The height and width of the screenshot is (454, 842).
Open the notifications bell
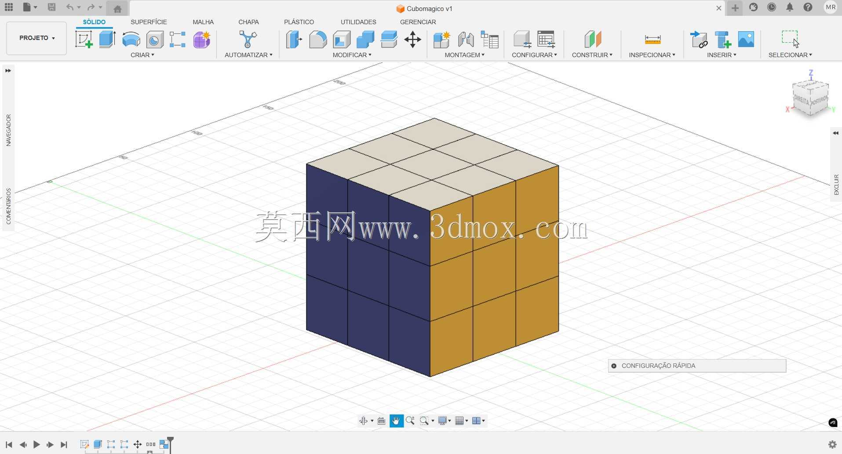tap(790, 7)
